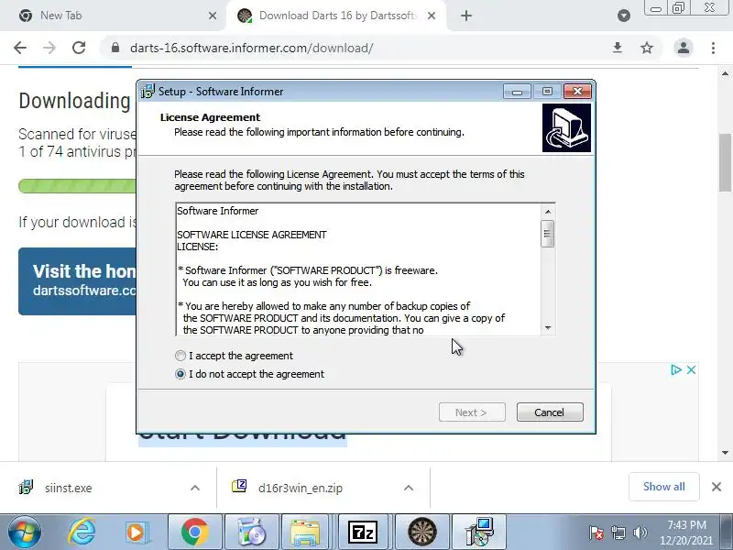The image size is (733, 550).
Task: Click the network tray icon
Action: coord(618,533)
